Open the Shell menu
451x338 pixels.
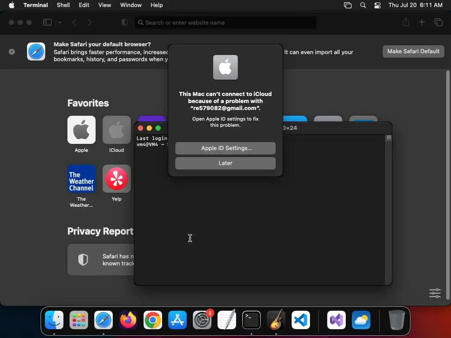point(63,5)
